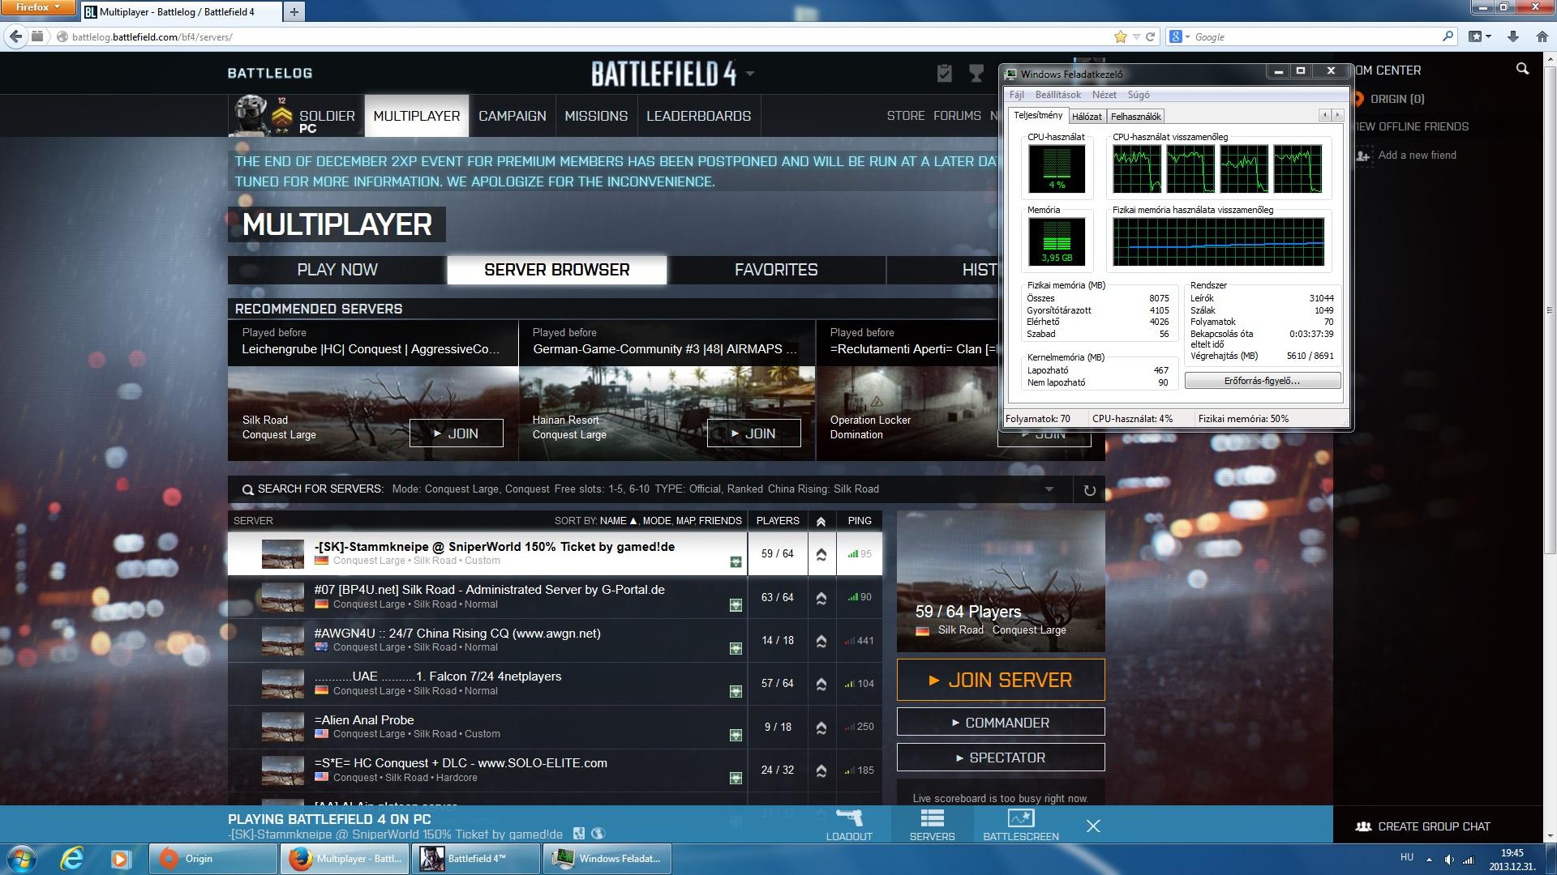Screen dimensions: 1557x875
Task: Click the Google search input field
Action: tap(1314, 36)
